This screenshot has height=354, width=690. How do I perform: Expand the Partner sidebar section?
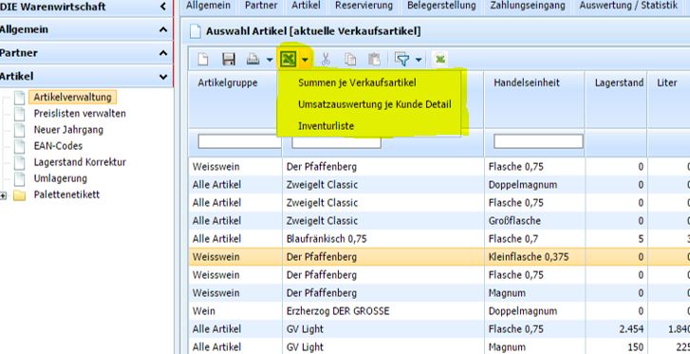[x=163, y=53]
